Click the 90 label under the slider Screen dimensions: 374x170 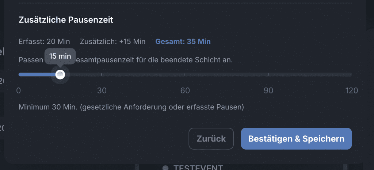coord(268,90)
